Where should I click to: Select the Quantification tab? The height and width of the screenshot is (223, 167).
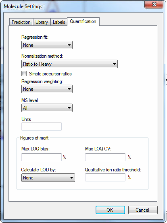coord(83,21)
